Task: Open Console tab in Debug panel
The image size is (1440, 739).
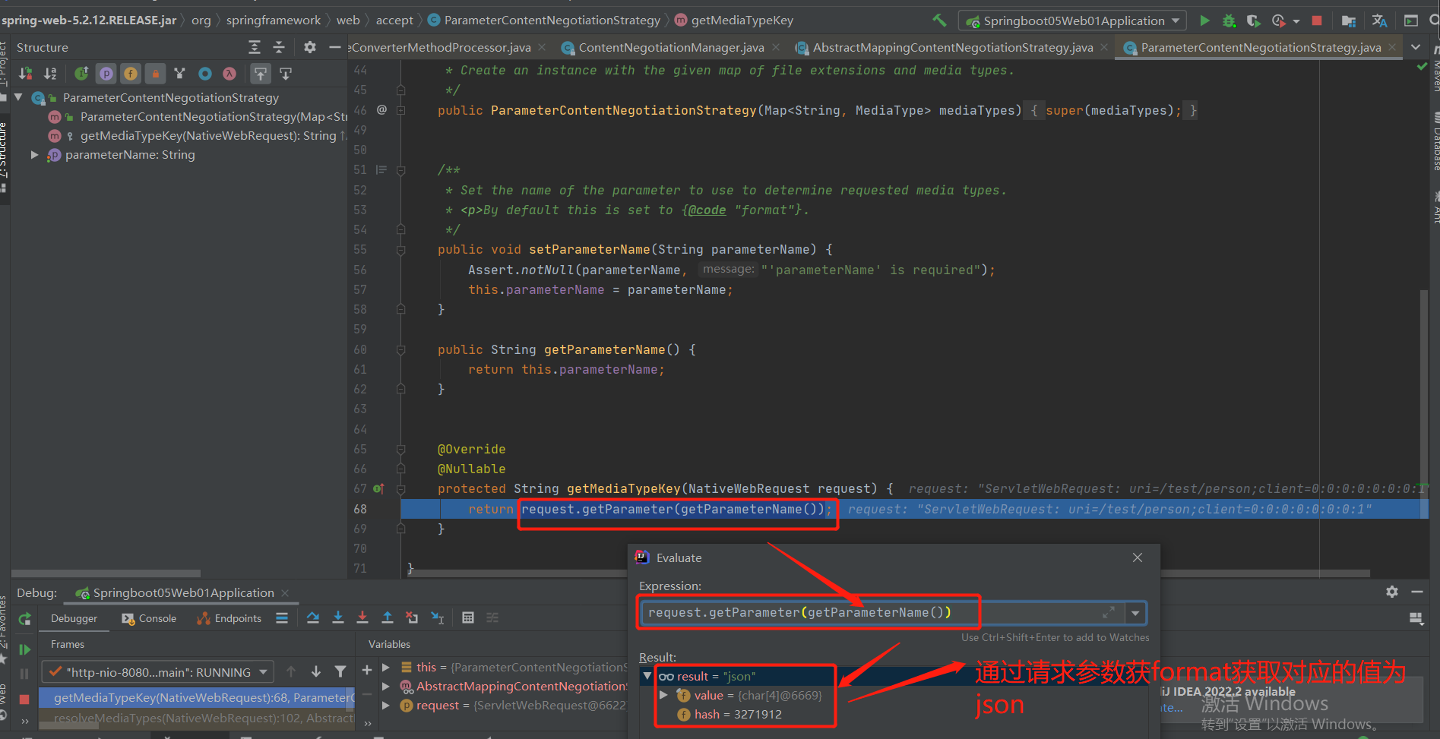Action: [x=149, y=618]
